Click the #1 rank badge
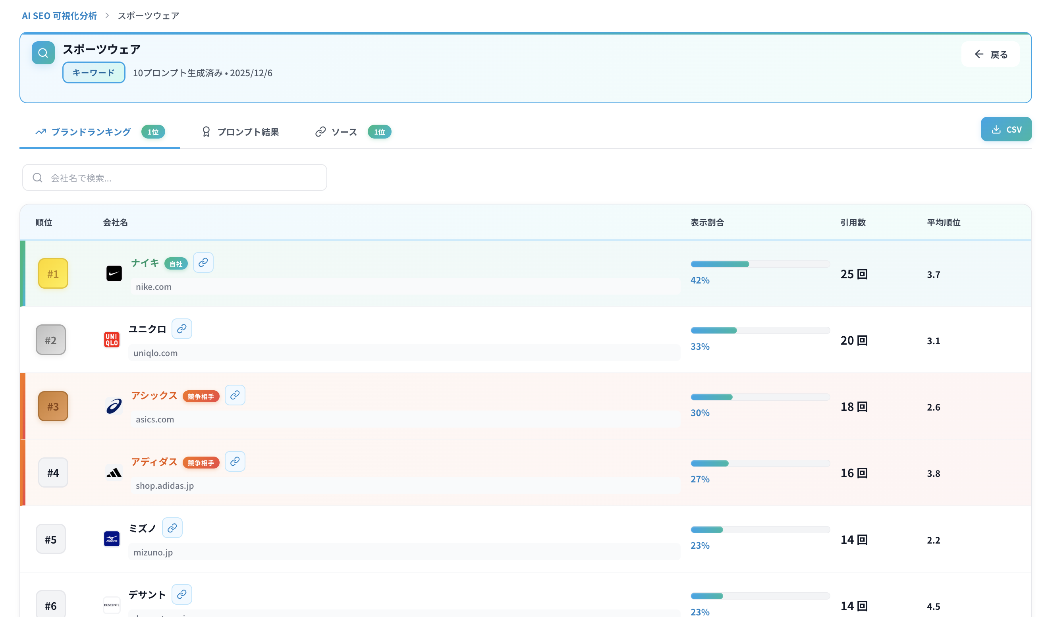 tap(53, 274)
